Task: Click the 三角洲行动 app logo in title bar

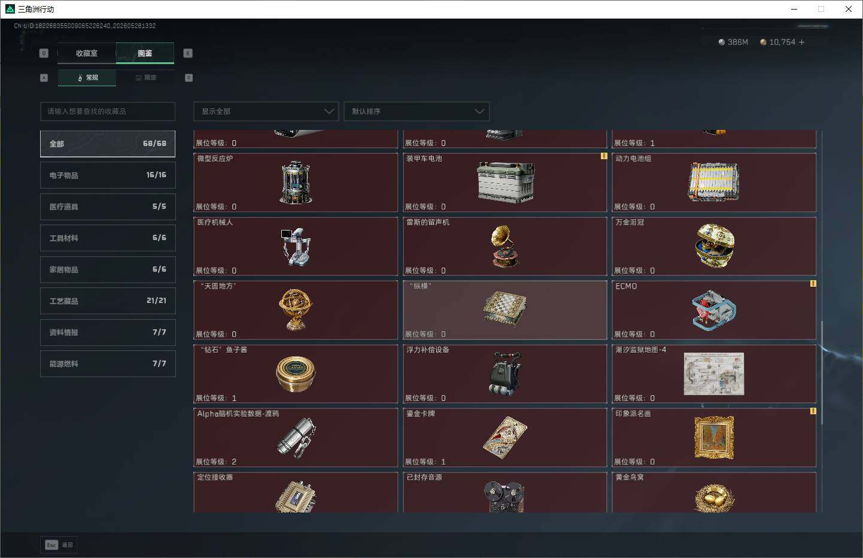Action: tap(10, 9)
